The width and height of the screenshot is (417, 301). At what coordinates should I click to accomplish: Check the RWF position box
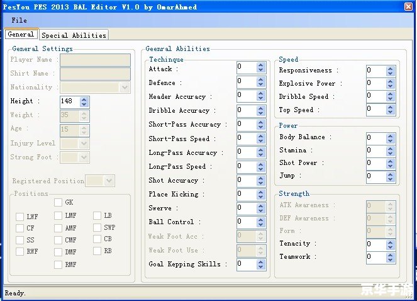pyautogui.click(x=19, y=251)
